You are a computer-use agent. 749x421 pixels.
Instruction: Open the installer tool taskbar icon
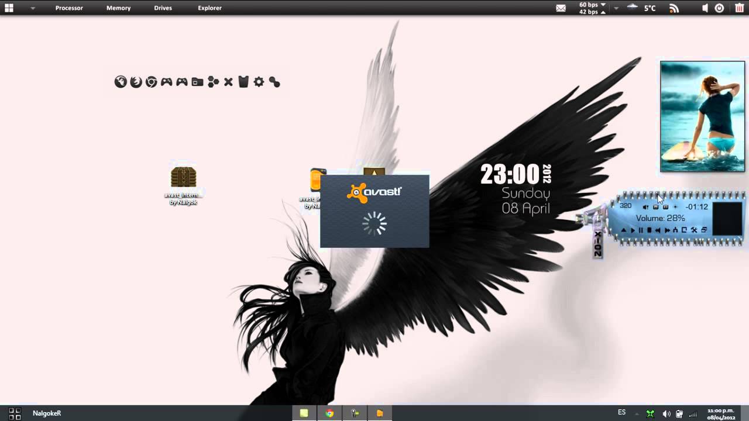click(355, 413)
